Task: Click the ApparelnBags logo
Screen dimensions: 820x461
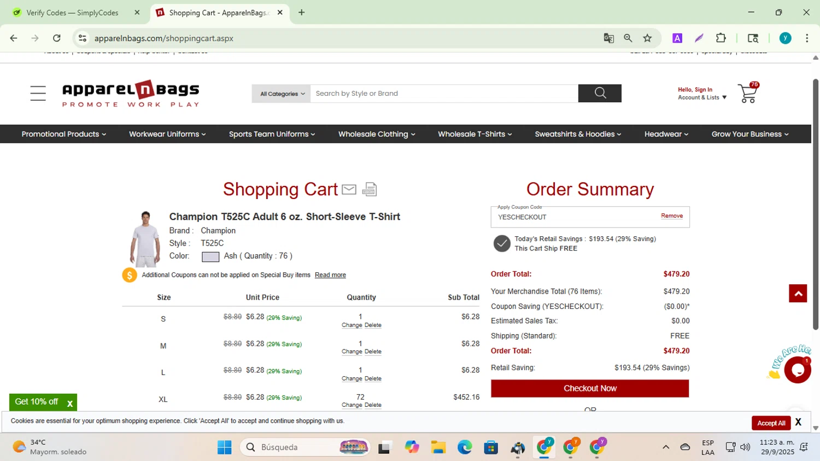Action: (x=131, y=94)
